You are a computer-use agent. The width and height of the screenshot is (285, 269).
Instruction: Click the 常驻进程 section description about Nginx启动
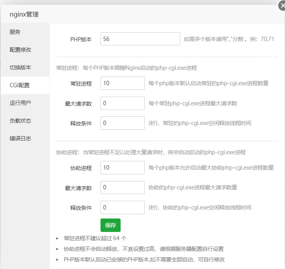(127, 68)
